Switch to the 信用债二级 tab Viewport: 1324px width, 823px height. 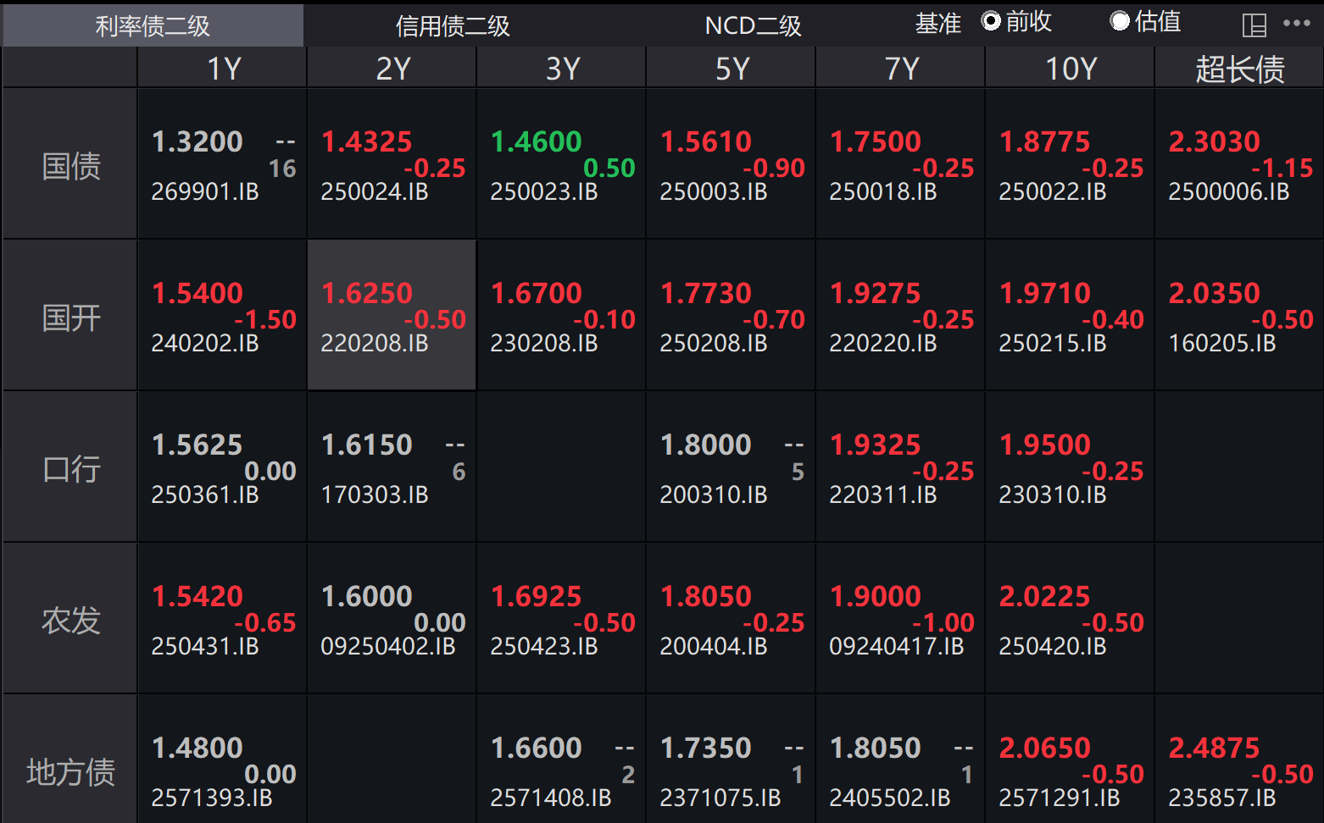tap(453, 25)
